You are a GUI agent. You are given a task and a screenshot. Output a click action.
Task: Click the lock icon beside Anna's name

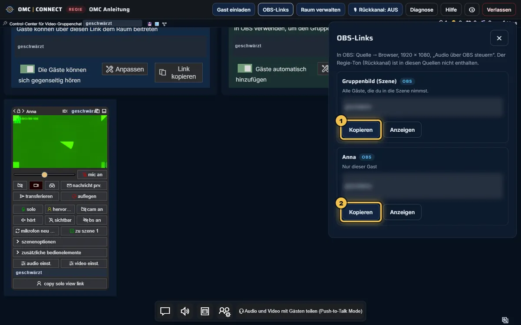click(x=19, y=111)
